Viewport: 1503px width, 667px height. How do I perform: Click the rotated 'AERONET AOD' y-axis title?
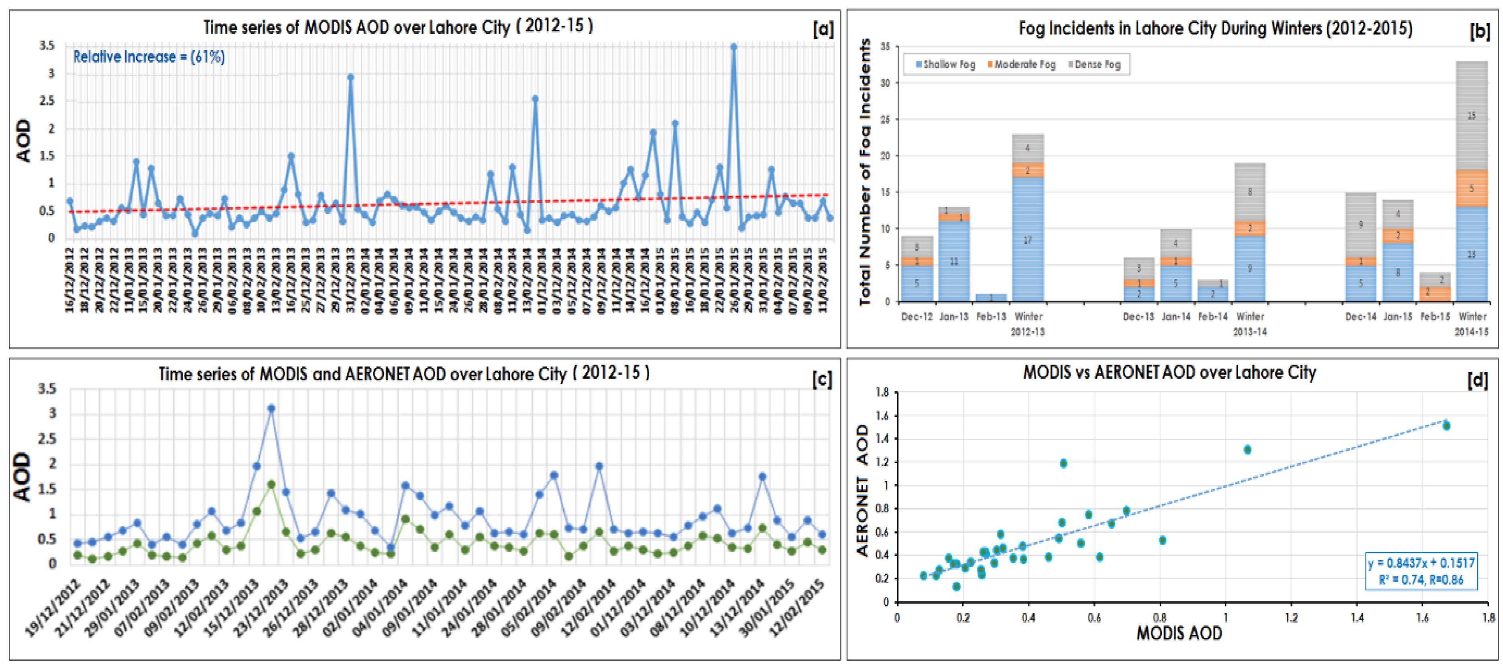click(x=862, y=491)
